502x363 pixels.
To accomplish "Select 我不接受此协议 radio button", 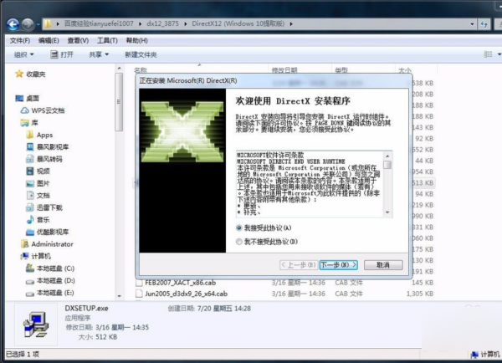I will [x=238, y=242].
